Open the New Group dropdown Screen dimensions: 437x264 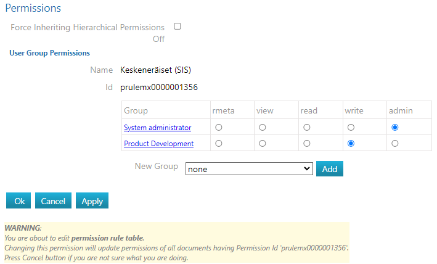pyautogui.click(x=250, y=169)
